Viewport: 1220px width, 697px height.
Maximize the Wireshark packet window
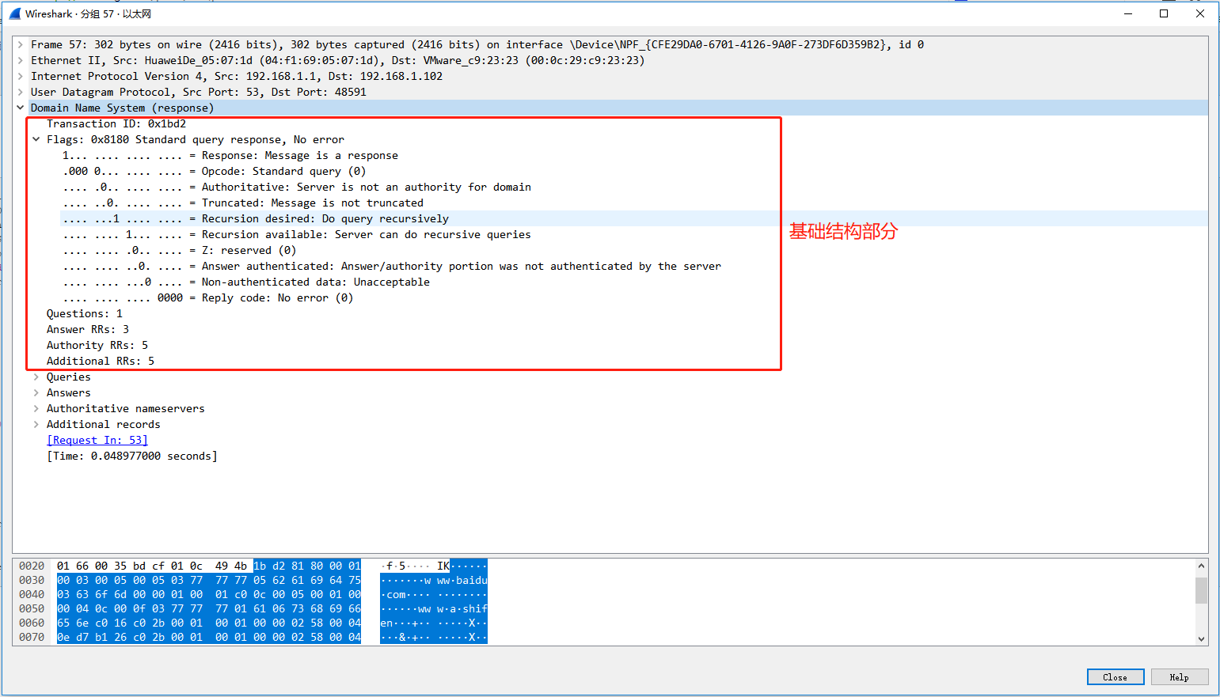[1164, 13]
